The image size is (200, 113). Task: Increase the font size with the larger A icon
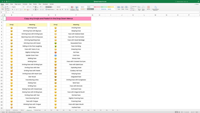coord(28,7)
